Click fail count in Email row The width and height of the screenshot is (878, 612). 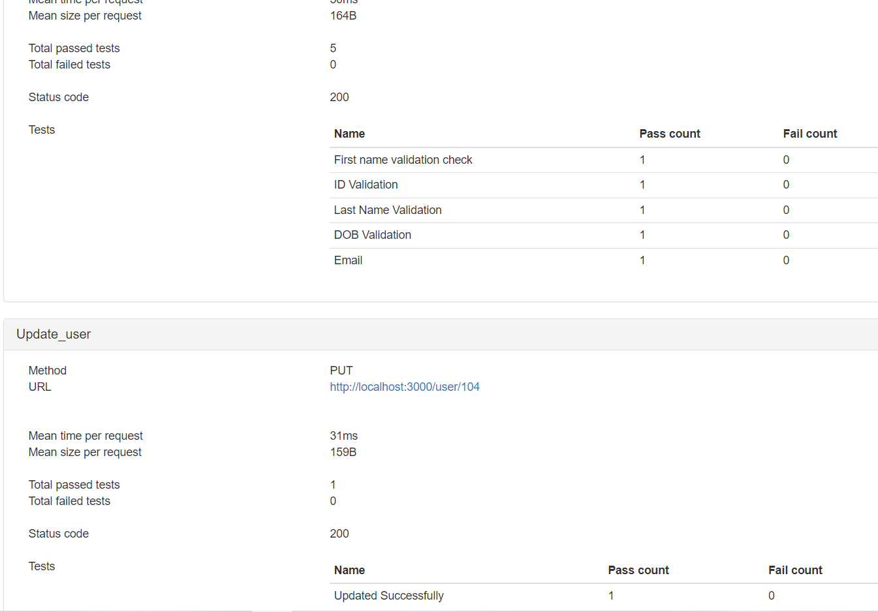click(786, 260)
